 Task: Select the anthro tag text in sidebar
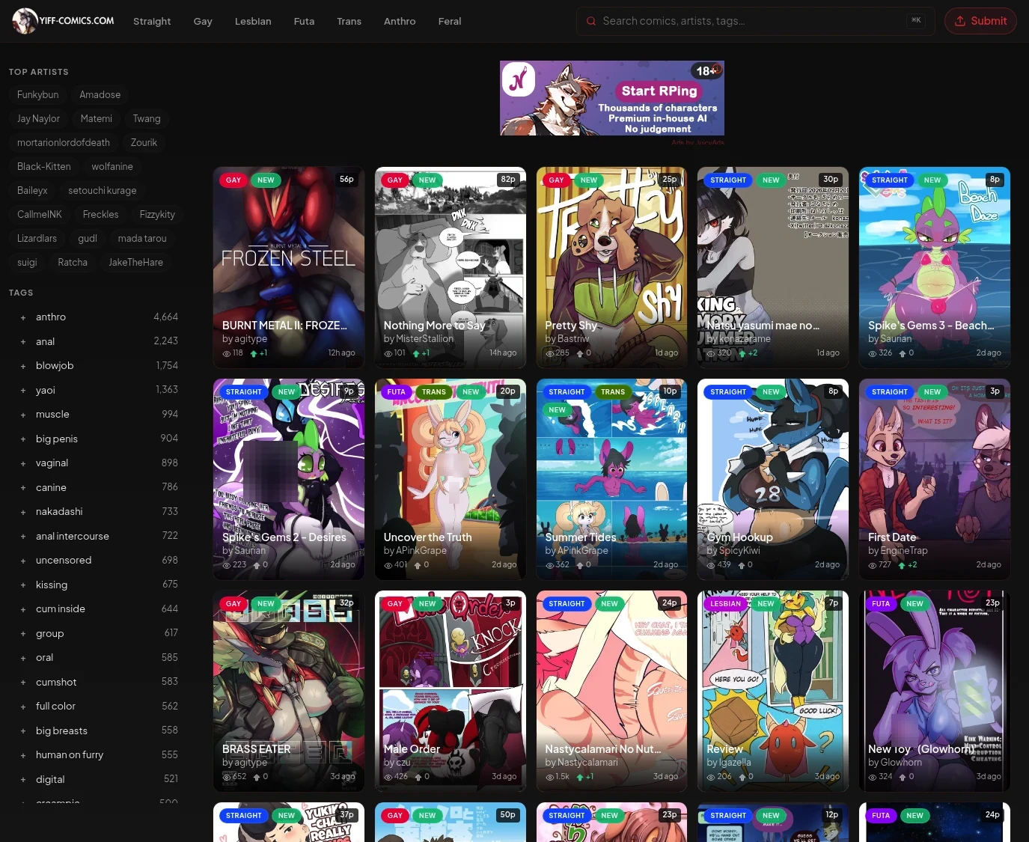[x=51, y=317]
